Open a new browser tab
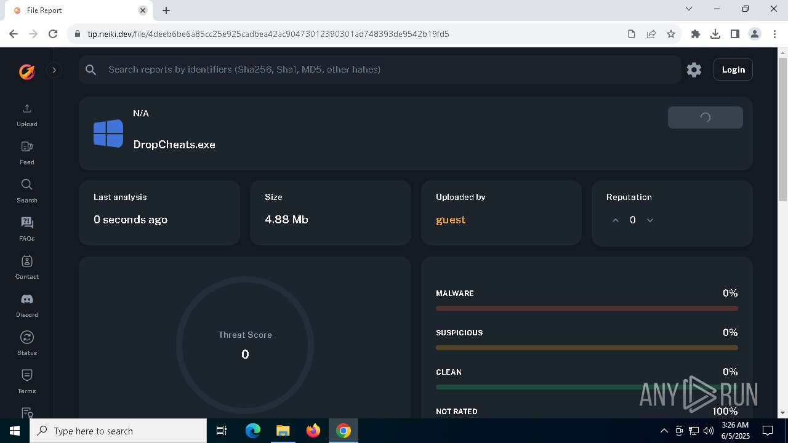 click(x=166, y=10)
